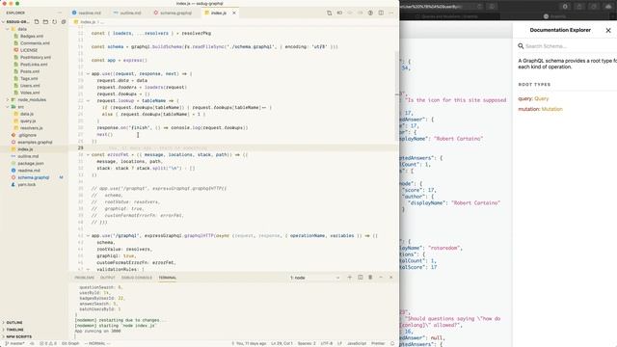Open the 1: node terminal selector dropdown
This screenshot has width=617, height=347.
coord(315,278)
